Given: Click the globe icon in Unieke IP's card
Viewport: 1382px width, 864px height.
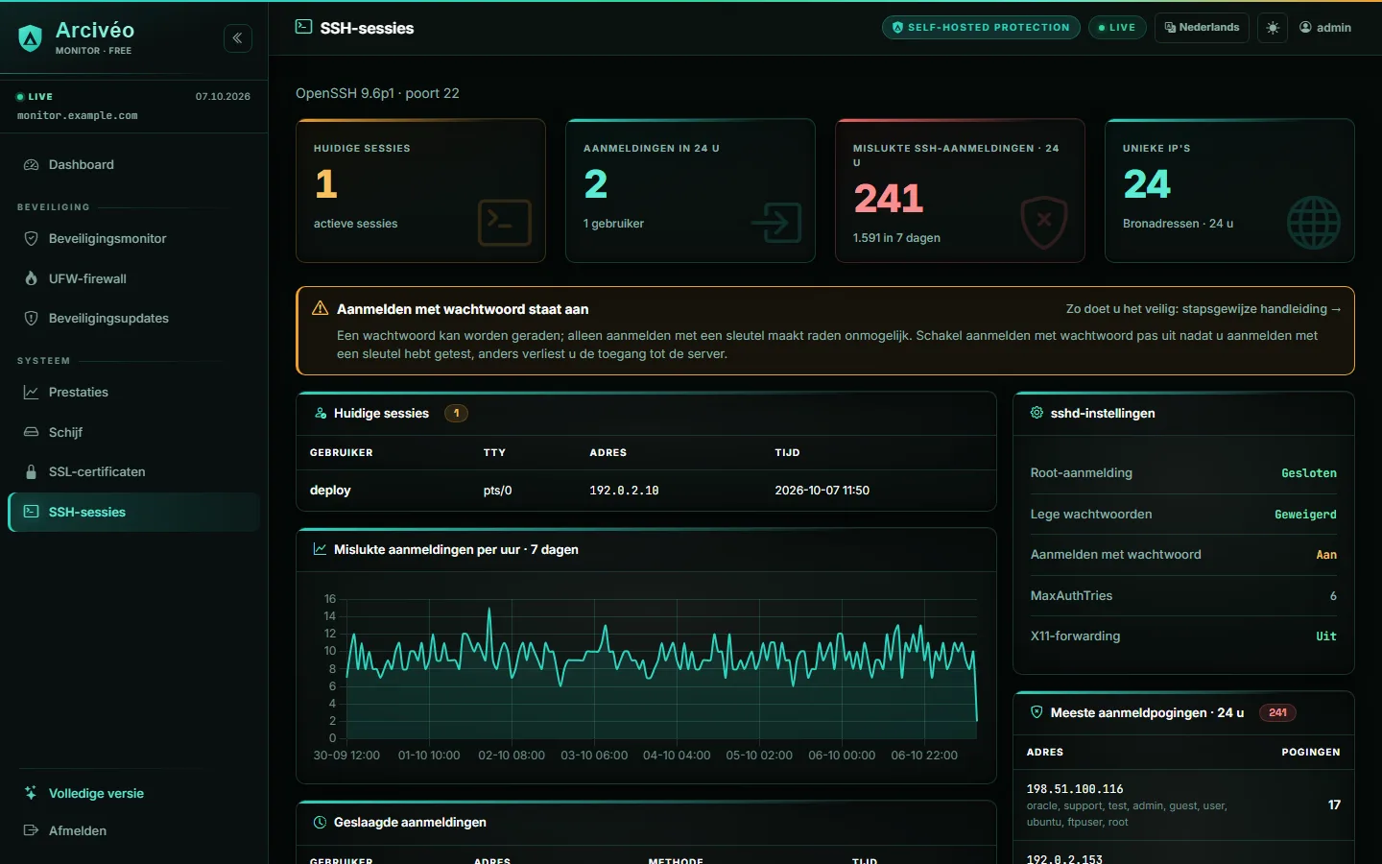Looking at the screenshot, I should coord(1314,223).
